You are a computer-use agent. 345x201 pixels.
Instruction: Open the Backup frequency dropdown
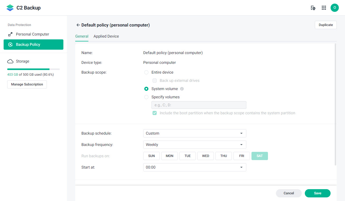tap(195, 145)
